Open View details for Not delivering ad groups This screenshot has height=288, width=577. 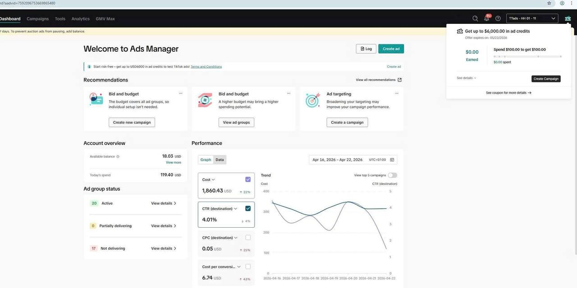pos(164,248)
